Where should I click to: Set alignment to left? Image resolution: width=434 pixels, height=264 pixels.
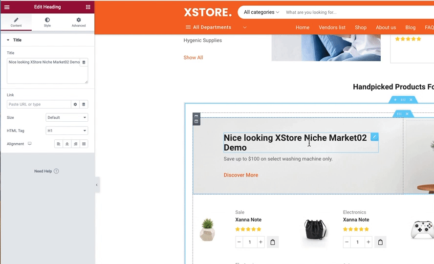[58, 144]
